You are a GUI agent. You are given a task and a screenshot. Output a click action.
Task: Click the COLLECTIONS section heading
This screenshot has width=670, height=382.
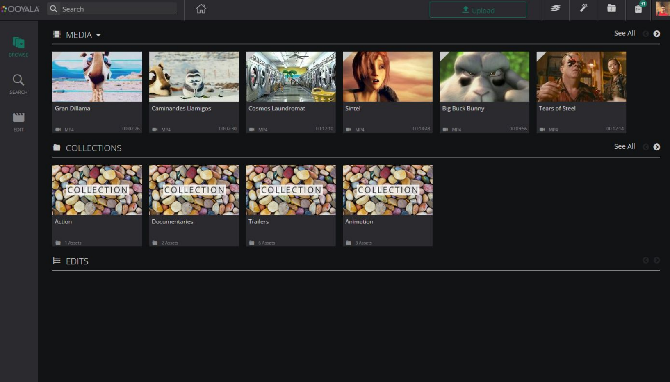coord(93,148)
